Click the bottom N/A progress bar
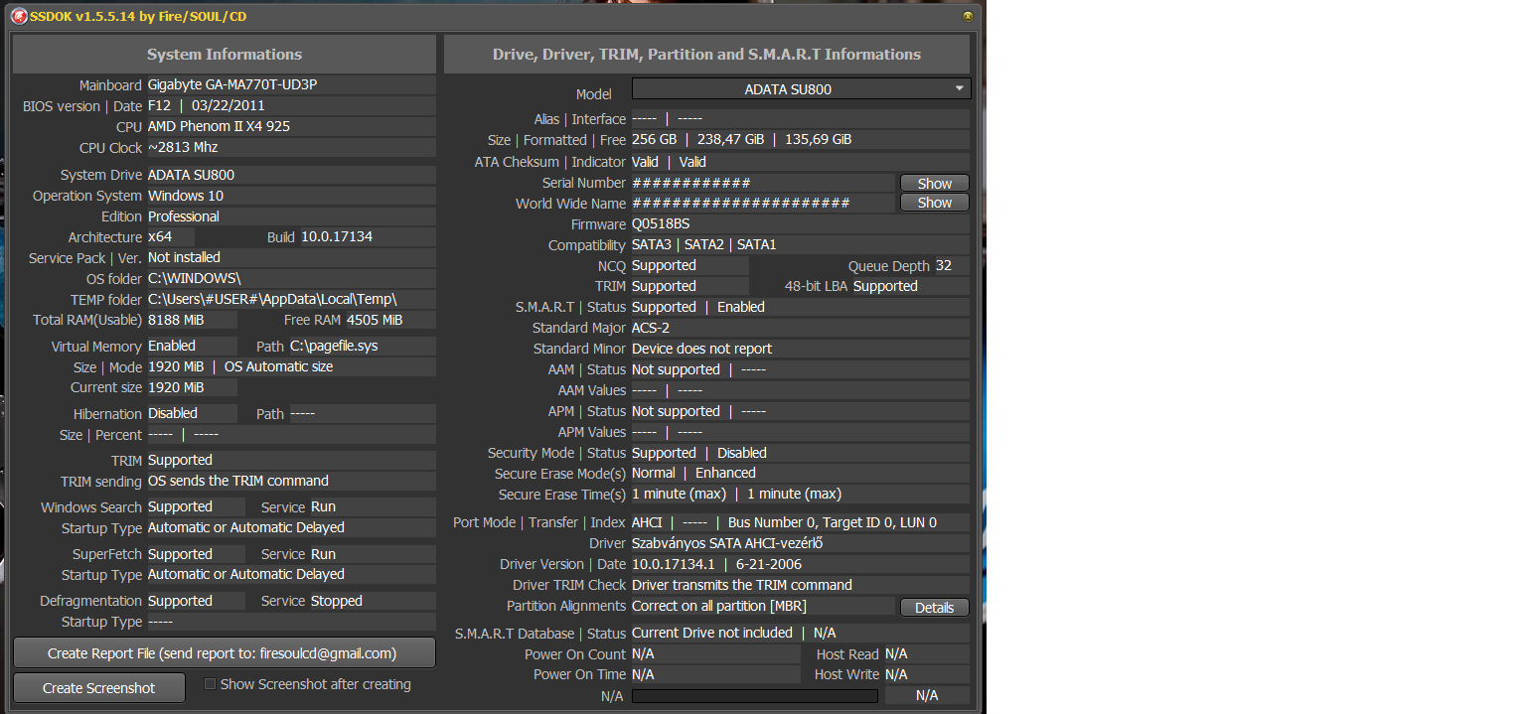 coord(755,696)
